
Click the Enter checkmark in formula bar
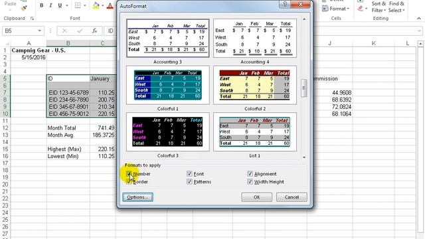[x=80, y=31]
